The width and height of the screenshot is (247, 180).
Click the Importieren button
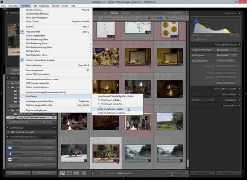(19, 173)
